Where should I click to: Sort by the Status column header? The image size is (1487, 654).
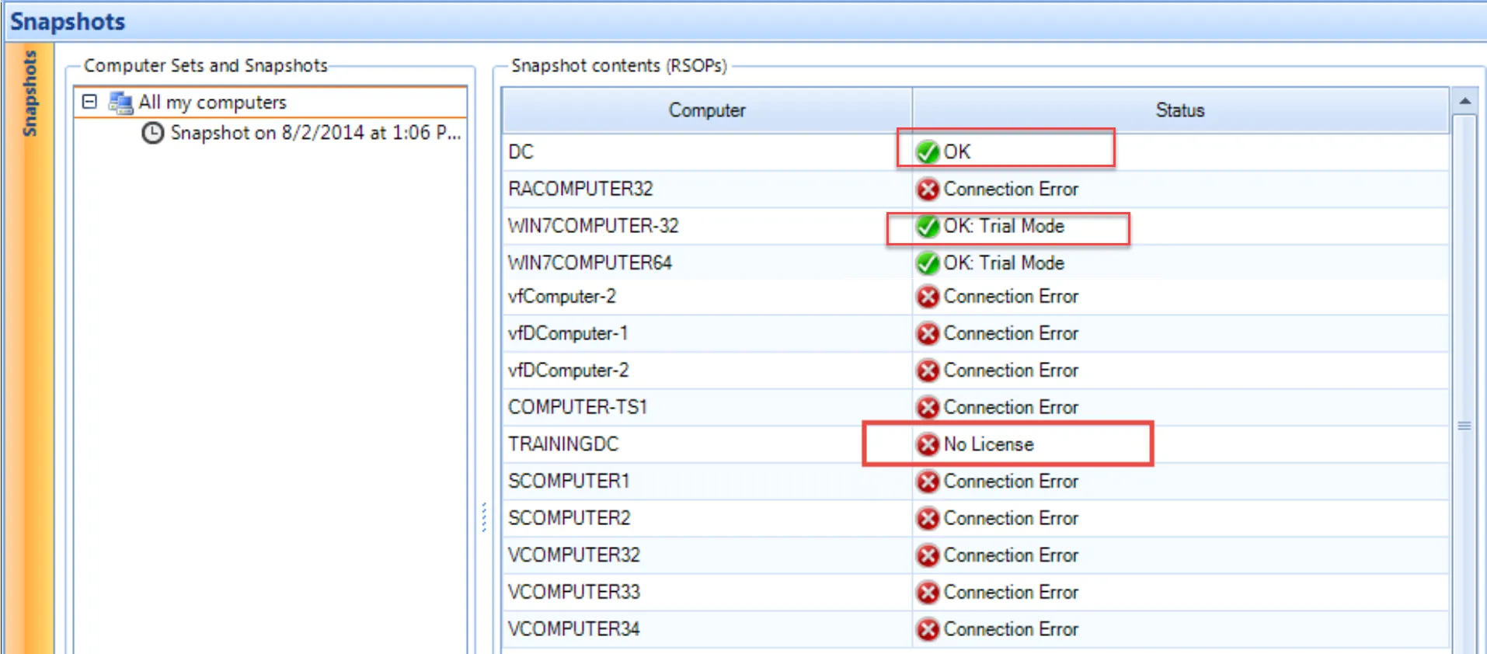click(1179, 110)
